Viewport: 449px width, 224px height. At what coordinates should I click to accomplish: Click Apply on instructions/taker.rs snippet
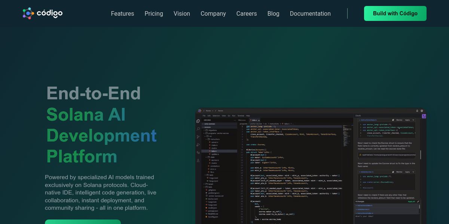407,120
